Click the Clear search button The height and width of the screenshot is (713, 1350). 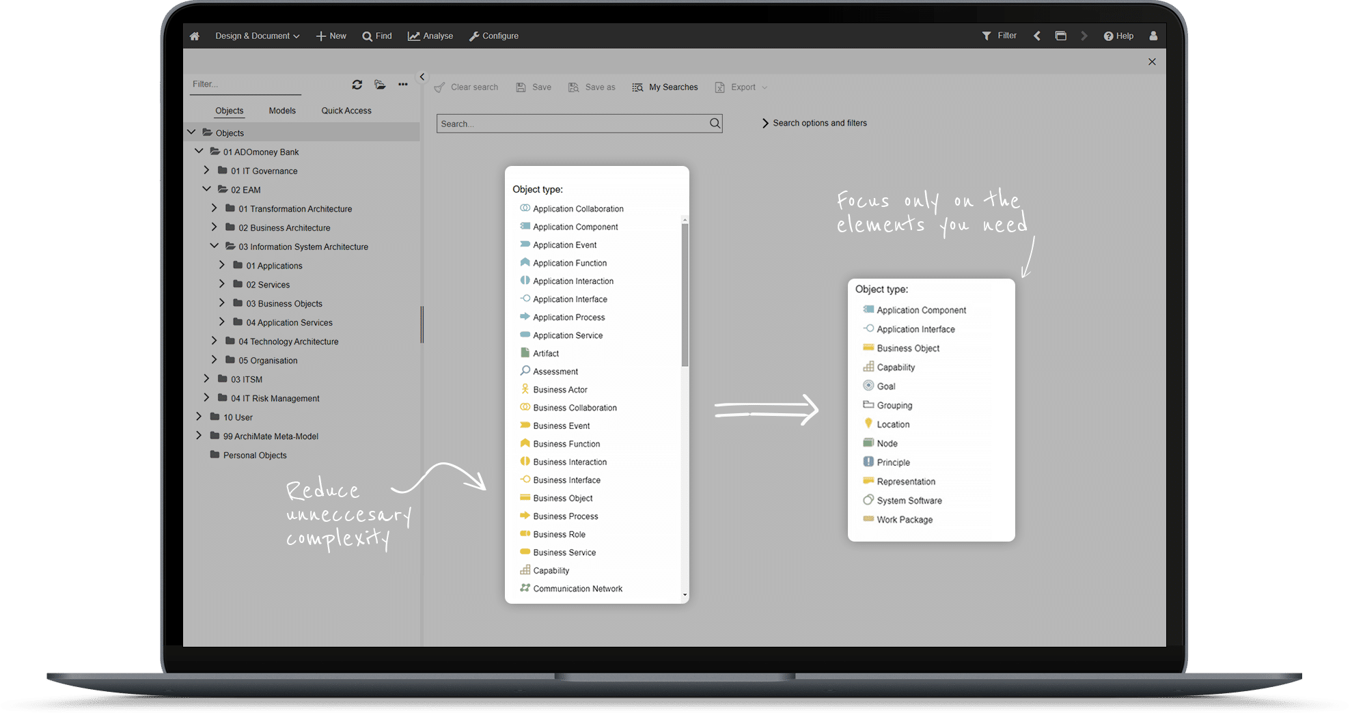pyautogui.click(x=466, y=87)
